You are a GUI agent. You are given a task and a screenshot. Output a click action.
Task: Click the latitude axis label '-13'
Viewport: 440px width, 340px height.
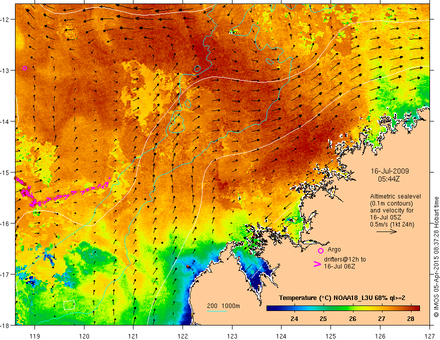[x=5, y=70]
